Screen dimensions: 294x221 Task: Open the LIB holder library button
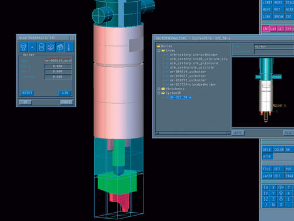click(x=65, y=93)
